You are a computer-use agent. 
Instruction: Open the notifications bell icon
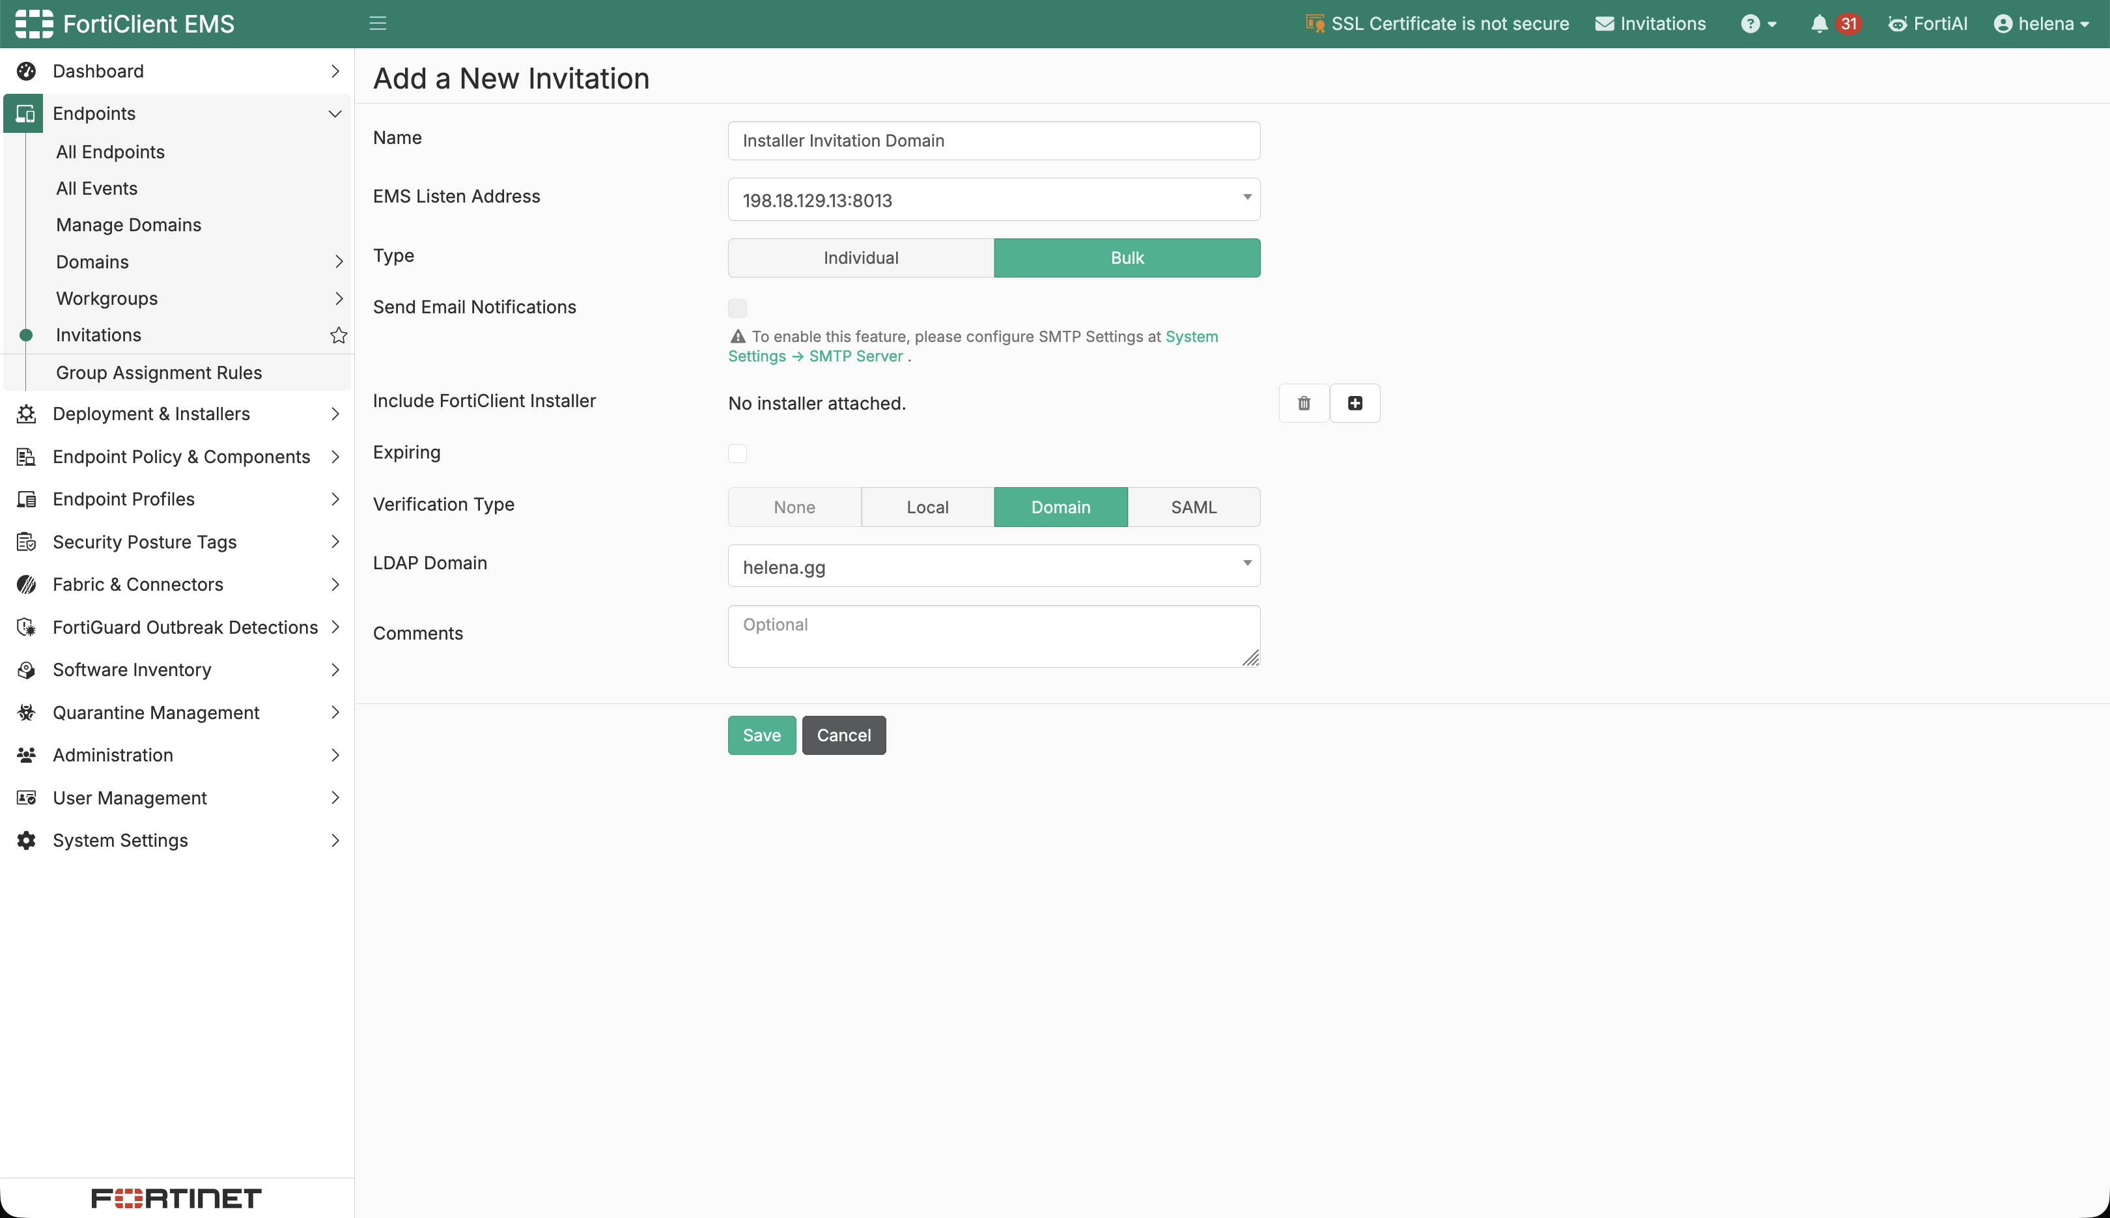point(1819,23)
